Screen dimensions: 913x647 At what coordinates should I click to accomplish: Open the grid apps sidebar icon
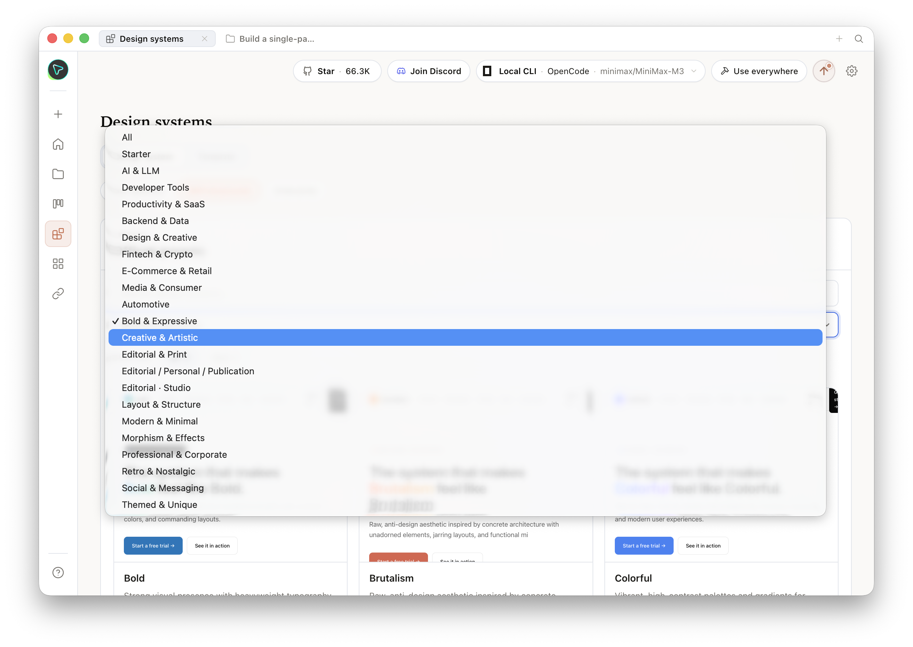pos(58,264)
